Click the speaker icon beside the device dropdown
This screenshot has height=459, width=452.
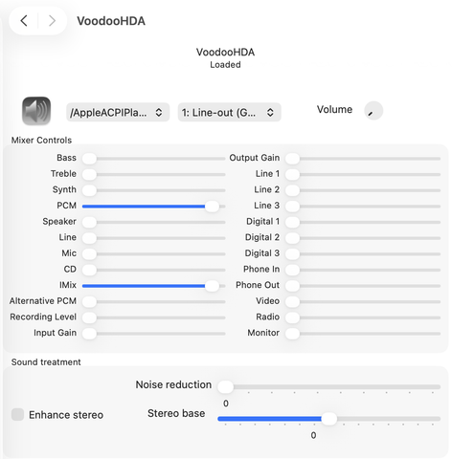pos(36,111)
